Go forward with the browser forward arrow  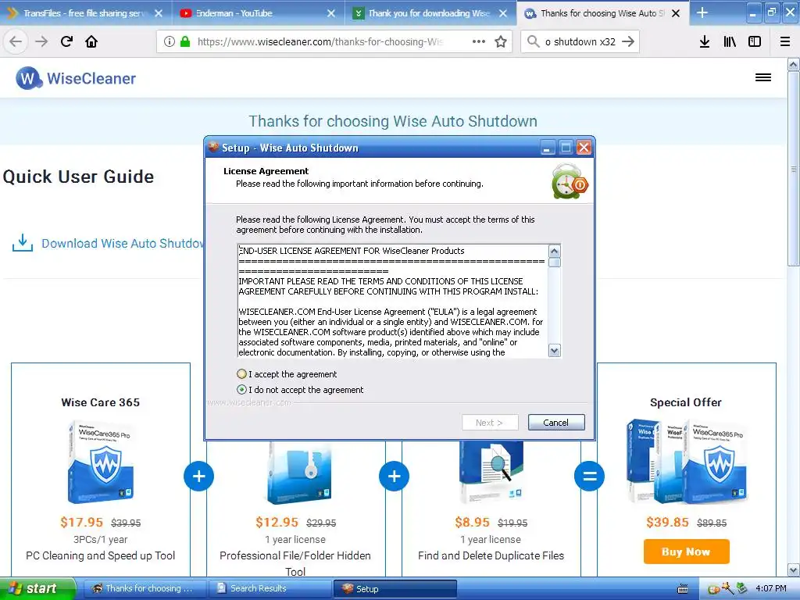pyautogui.click(x=41, y=42)
